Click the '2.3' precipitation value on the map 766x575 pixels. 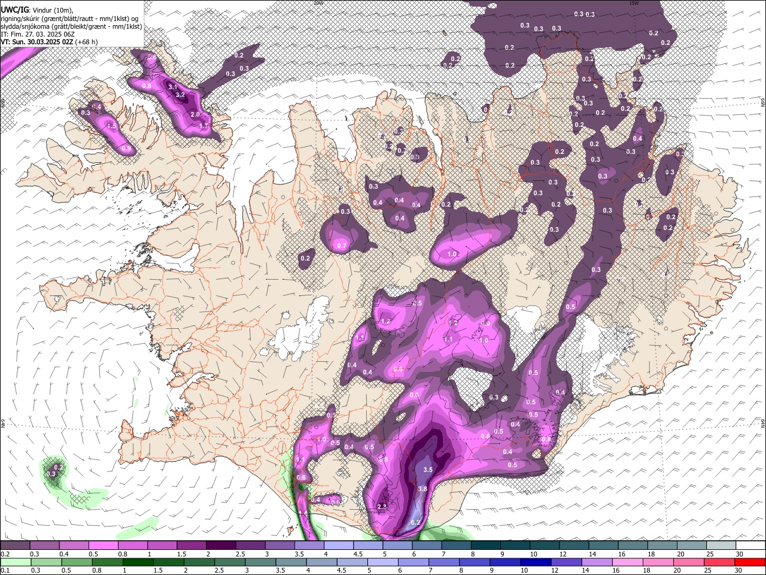click(383, 507)
